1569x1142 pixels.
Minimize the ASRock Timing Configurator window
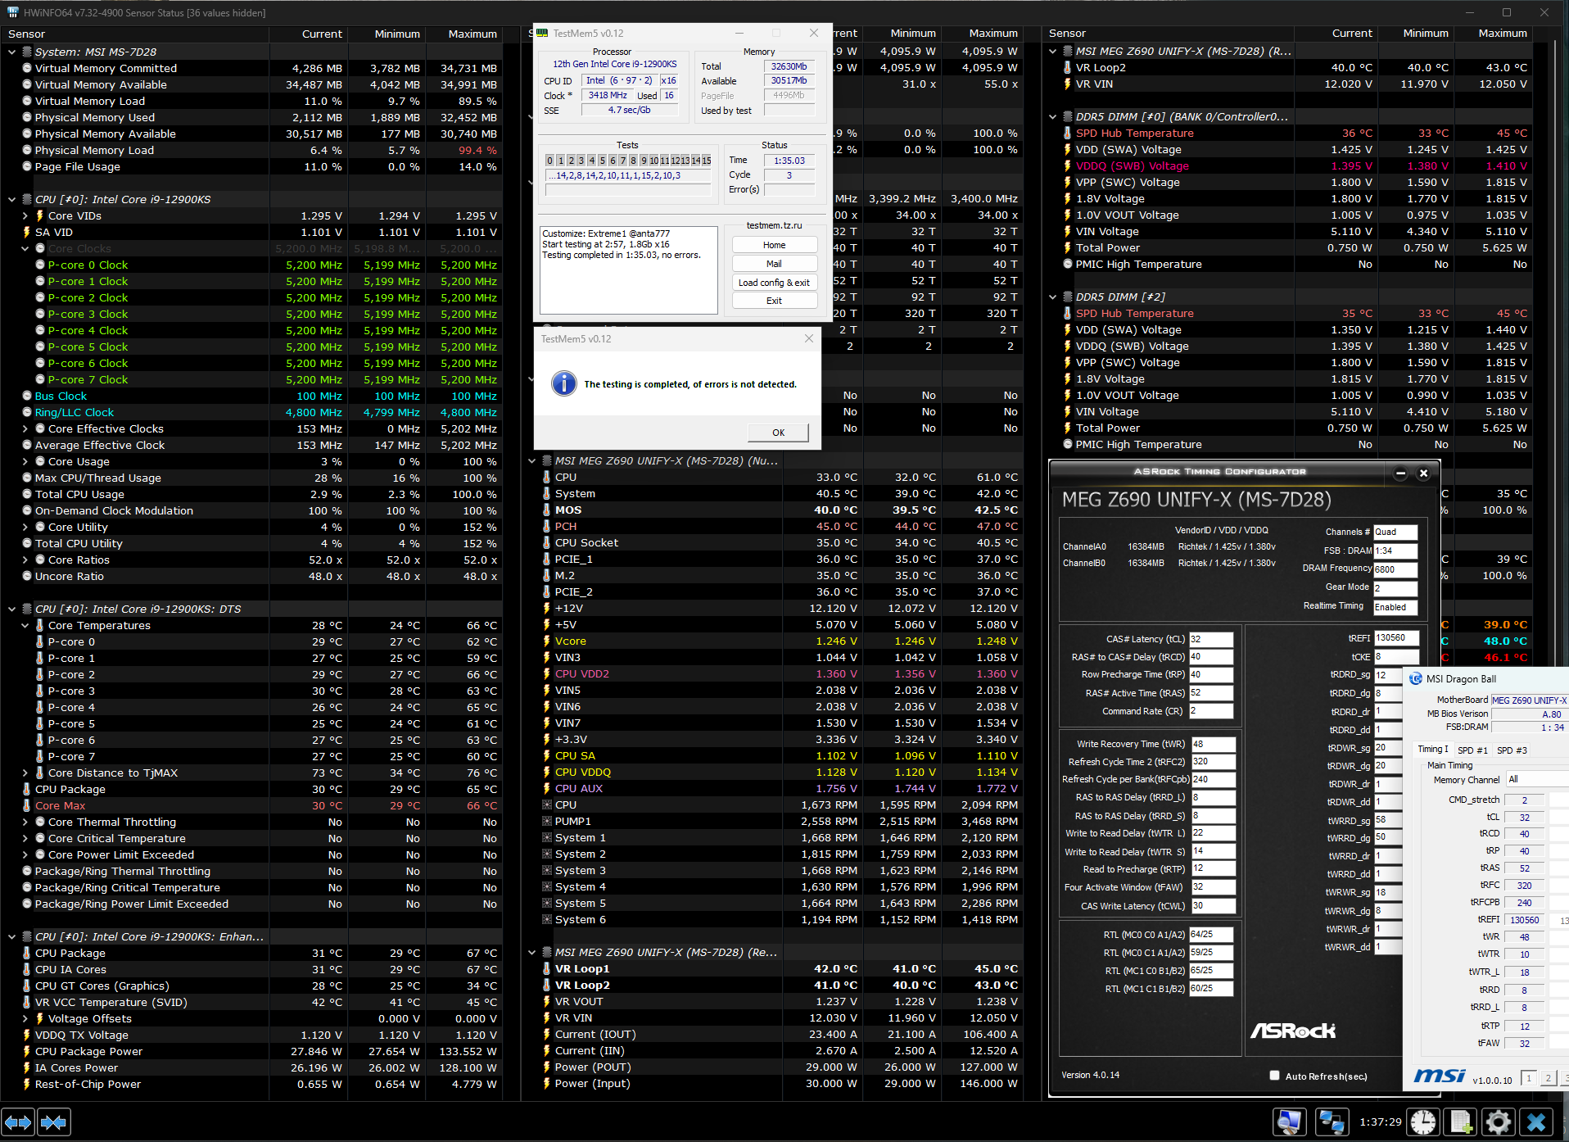[x=1400, y=473]
